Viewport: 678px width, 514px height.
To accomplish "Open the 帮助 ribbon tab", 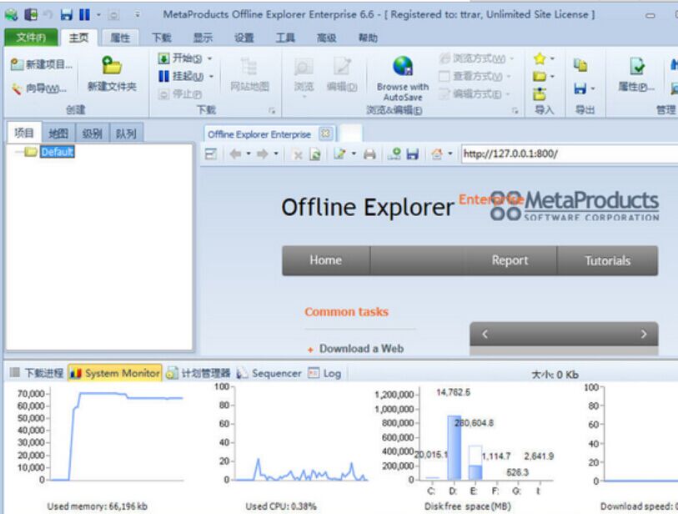I will click(x=368, y=38).
